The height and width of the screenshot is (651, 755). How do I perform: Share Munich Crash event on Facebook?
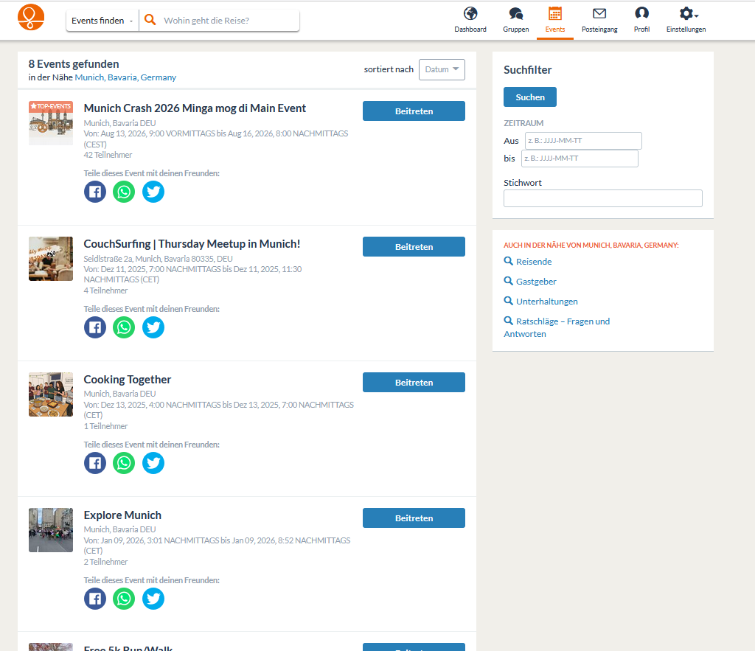[x=95, y=192]
